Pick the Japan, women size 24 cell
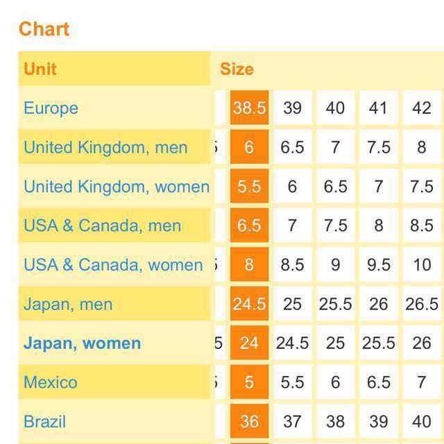The image size is (444, 444). point(249,343)
